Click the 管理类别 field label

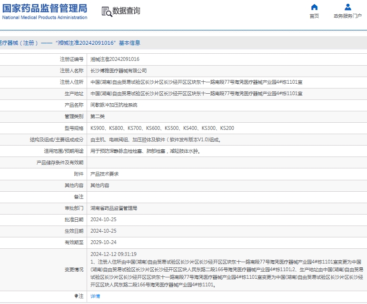pos(74,117)
